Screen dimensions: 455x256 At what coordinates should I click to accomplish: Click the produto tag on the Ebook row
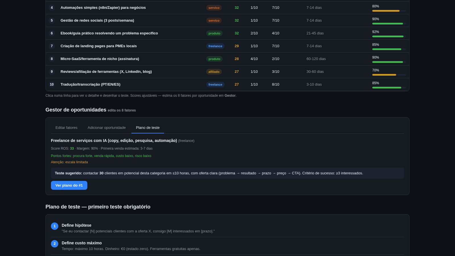[214, 33]
